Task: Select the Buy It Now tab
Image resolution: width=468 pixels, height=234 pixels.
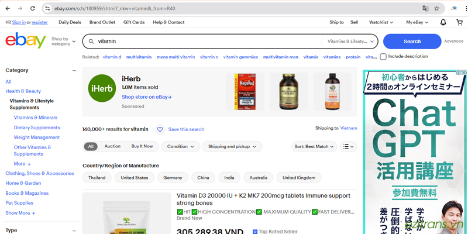Action: [x=142, y=146]
